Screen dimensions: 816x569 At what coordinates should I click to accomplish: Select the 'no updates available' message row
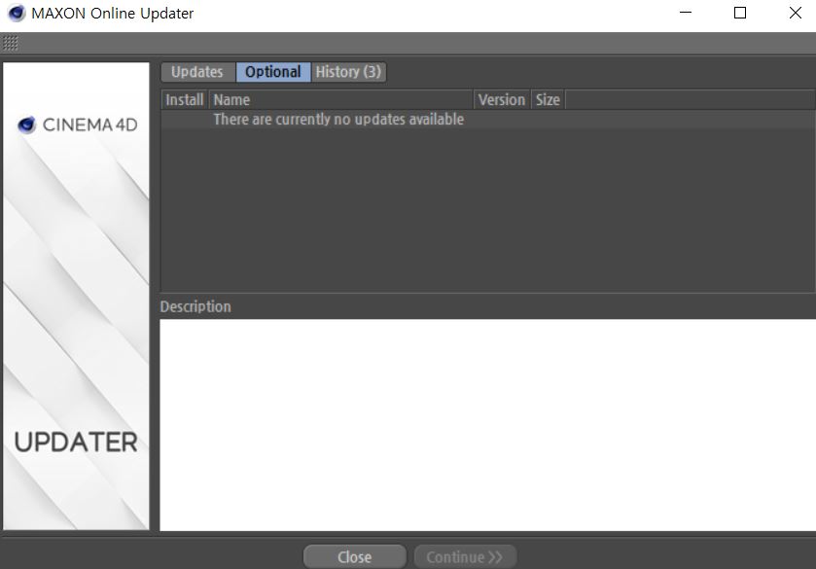point(488,120)
